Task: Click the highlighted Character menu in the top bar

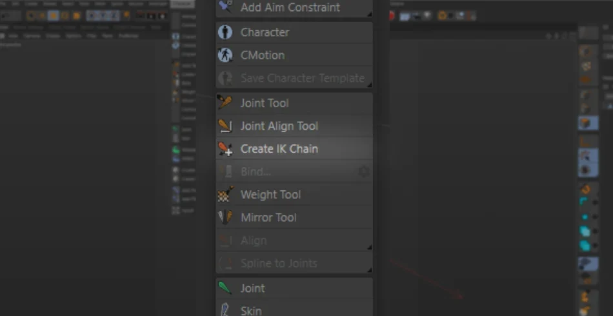Action: 182,3
